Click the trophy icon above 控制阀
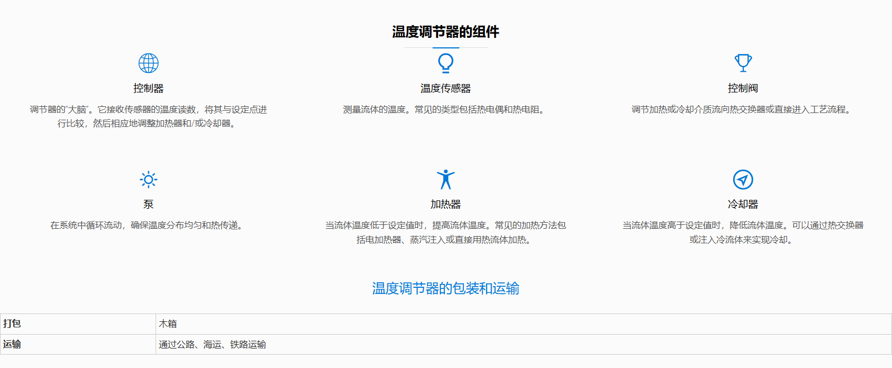 (x=743, y=63)
